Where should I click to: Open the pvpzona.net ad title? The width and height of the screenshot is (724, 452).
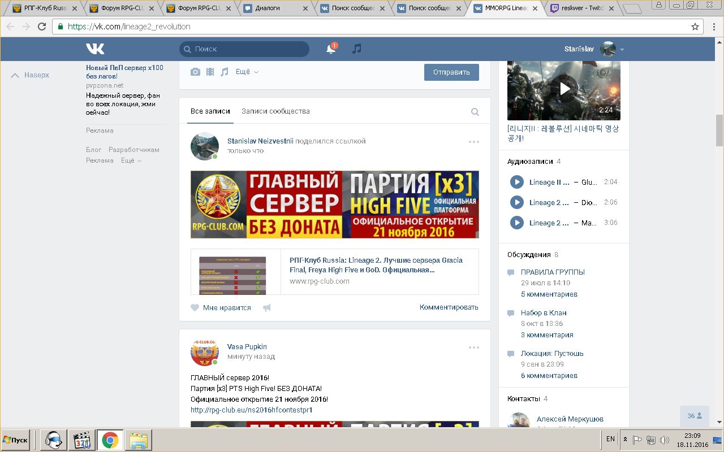pyautogui.click(x=124, y=72)
